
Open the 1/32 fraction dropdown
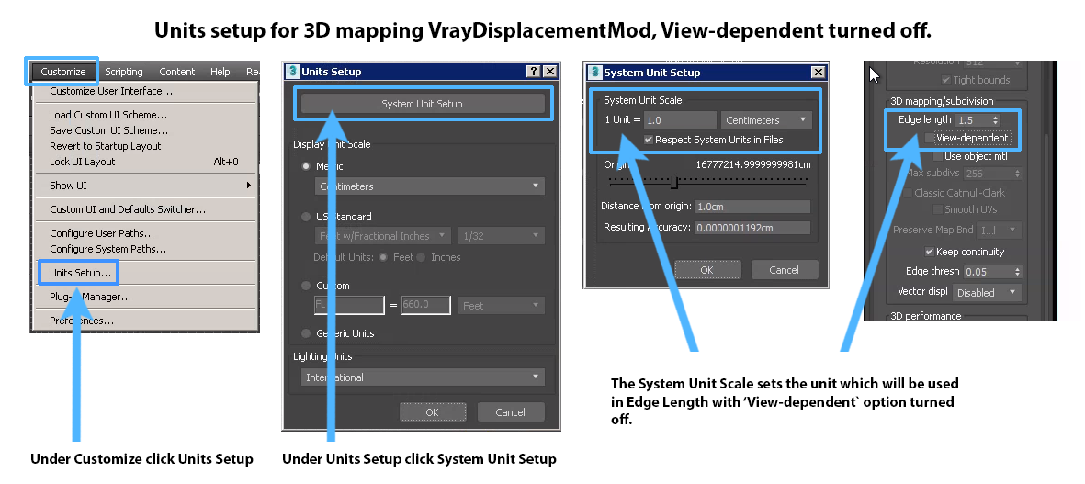click(501, 236)
